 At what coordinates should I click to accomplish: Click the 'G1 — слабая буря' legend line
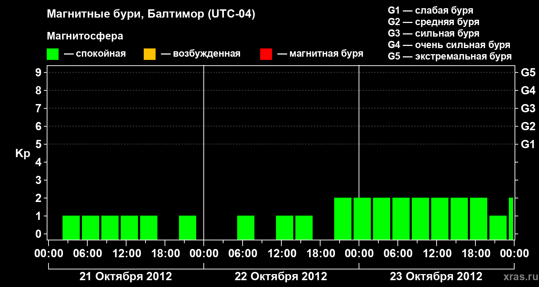click(430, 10)
